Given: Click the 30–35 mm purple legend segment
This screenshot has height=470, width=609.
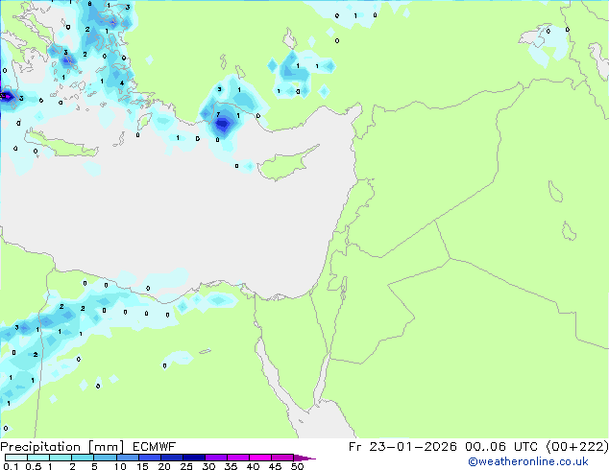Looking at the screenshot, I should click(216, 458).
